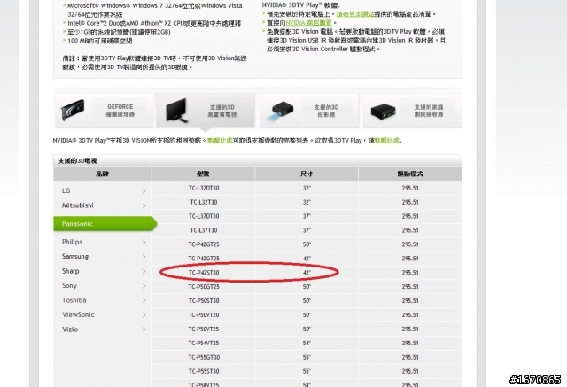Viewport: 567px width, 387px height.
Task: Click the green link for full supported games list
Action: 220,141
